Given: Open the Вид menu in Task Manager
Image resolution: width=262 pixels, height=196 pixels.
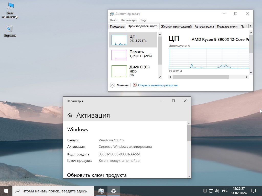Looking at the screenshot, I should (x=143, y=20).
